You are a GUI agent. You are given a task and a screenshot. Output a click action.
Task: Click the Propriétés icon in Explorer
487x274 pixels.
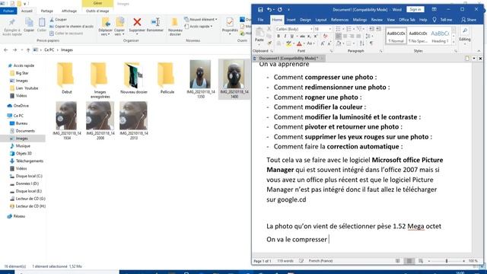230,22
